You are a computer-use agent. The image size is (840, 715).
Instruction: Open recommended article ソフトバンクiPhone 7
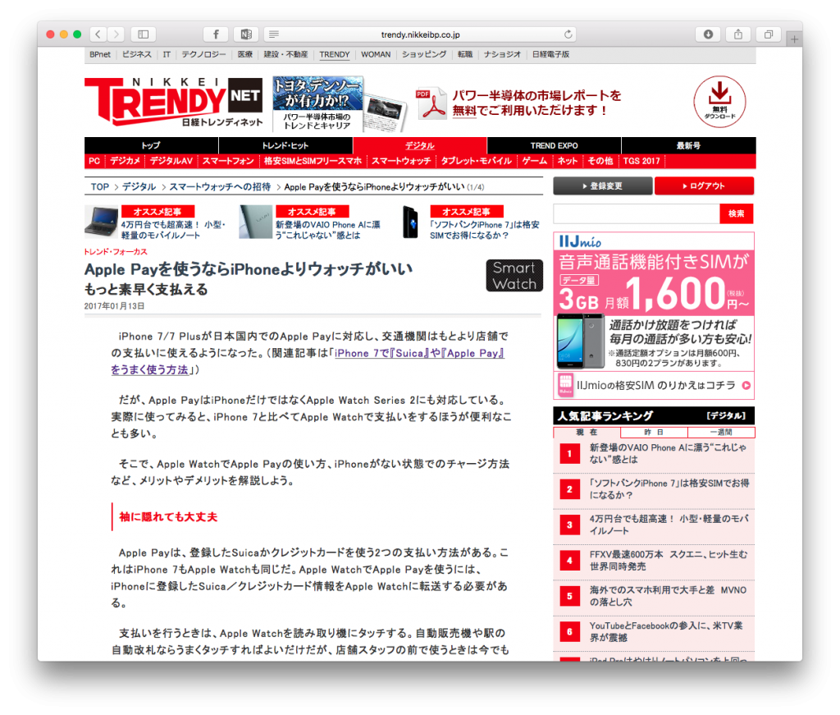click(484, 230)
